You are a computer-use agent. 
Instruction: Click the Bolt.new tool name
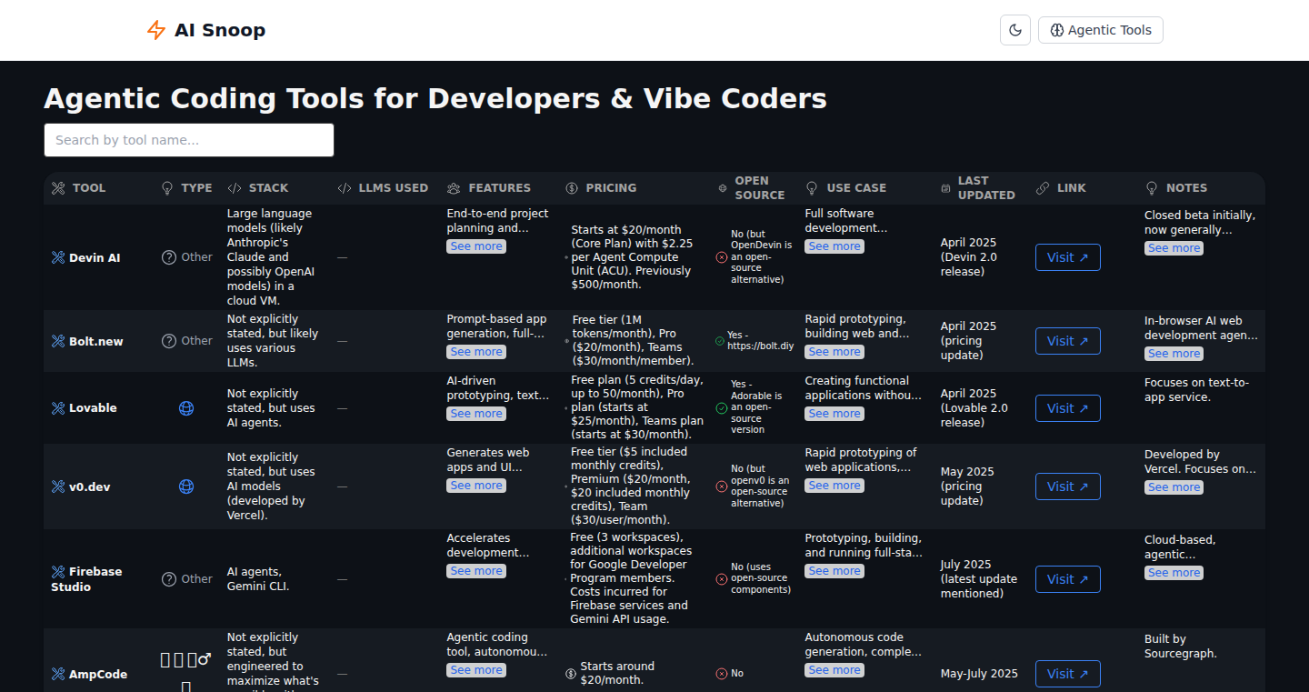[96, 342]
